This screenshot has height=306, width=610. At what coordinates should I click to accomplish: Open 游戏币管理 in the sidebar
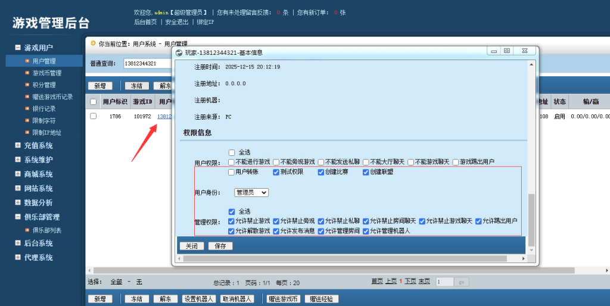point(46,73)
